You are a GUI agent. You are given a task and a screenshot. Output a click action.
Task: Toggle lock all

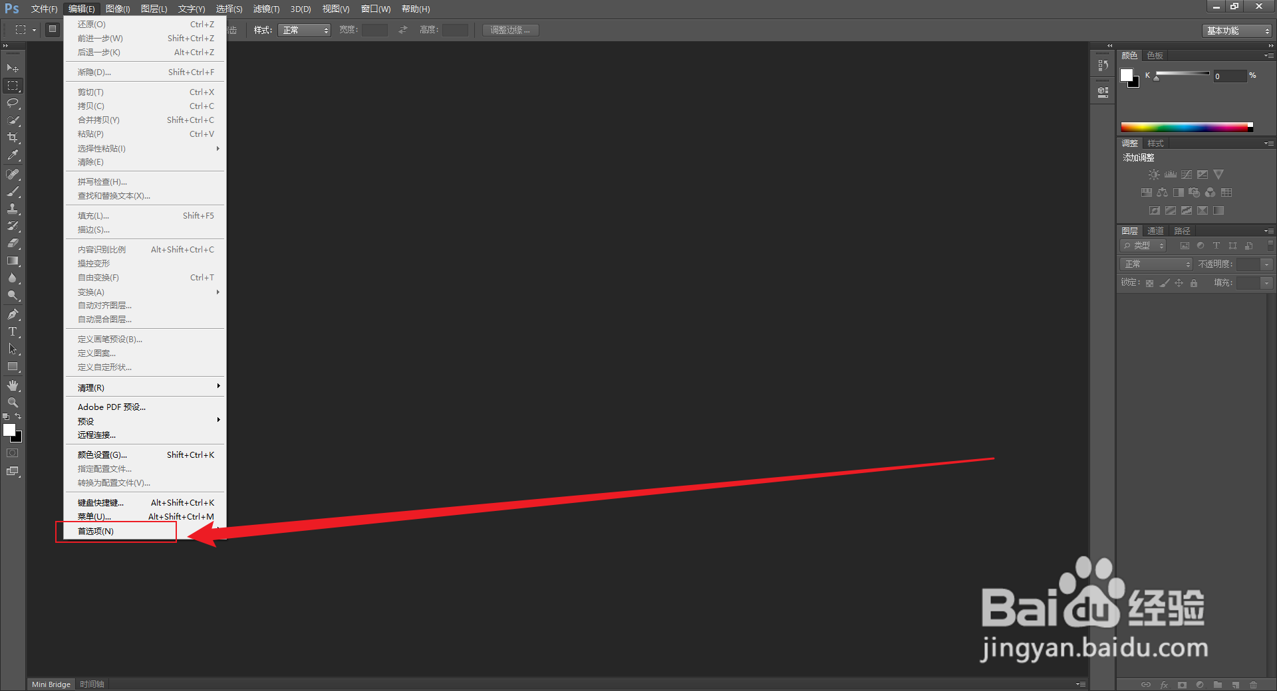click(x=1194, y=283)
